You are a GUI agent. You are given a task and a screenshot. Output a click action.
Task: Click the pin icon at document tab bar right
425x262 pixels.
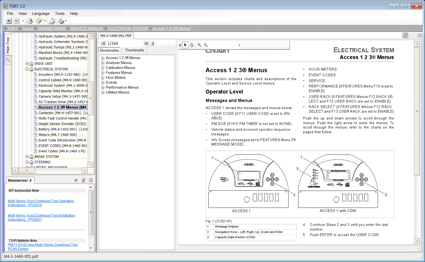coord(405,35)
